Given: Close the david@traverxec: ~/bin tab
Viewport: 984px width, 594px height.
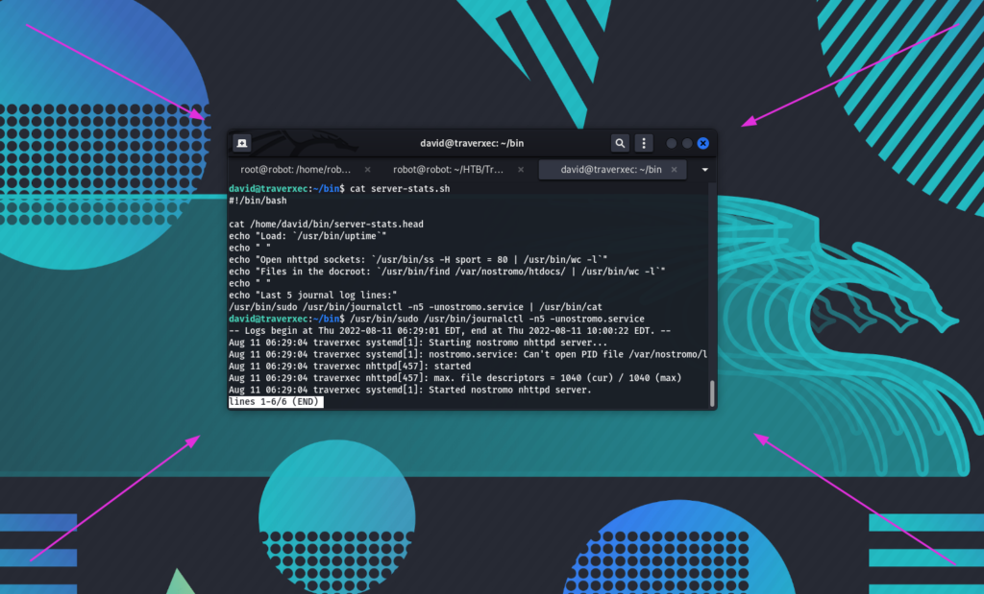Looking at the screenshot, I should (675, 170).
